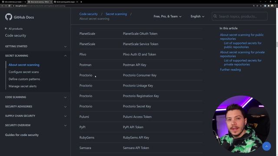This screenshot has height=156, width=278.
Task: Click the browser address bar URL
Action: point(40,6)
